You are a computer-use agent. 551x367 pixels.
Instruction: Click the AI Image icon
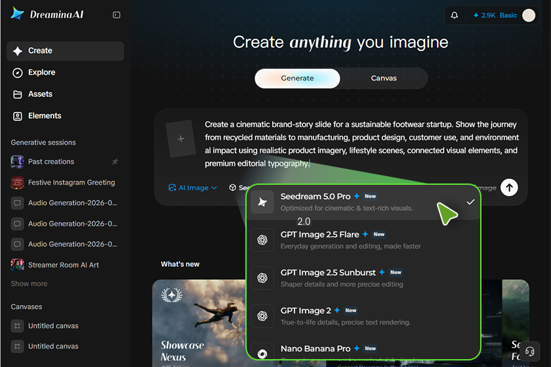[172, 188]
